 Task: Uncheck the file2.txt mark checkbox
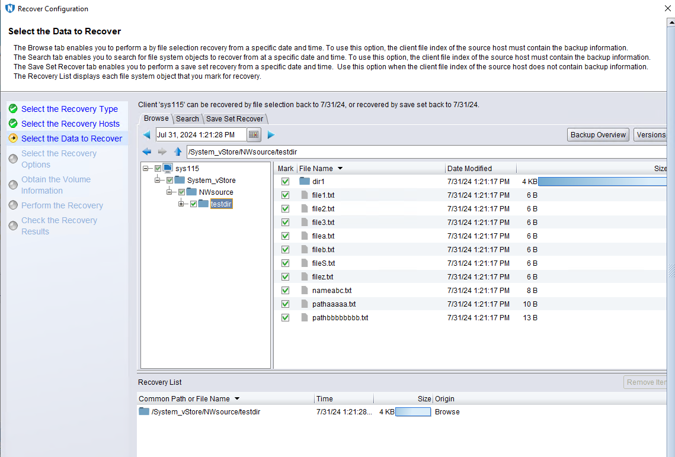[x=285, y=208]
